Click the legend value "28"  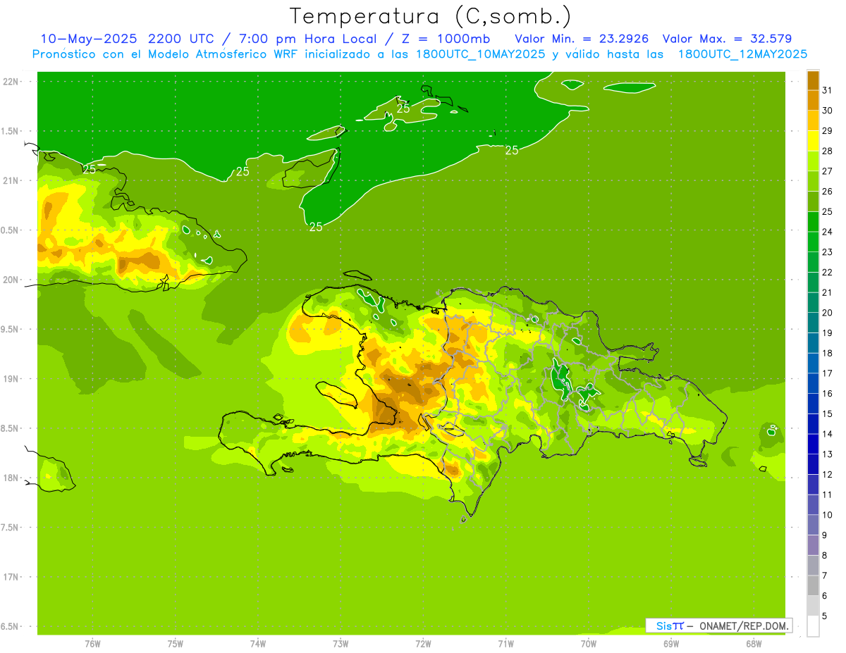pos(827,151)
